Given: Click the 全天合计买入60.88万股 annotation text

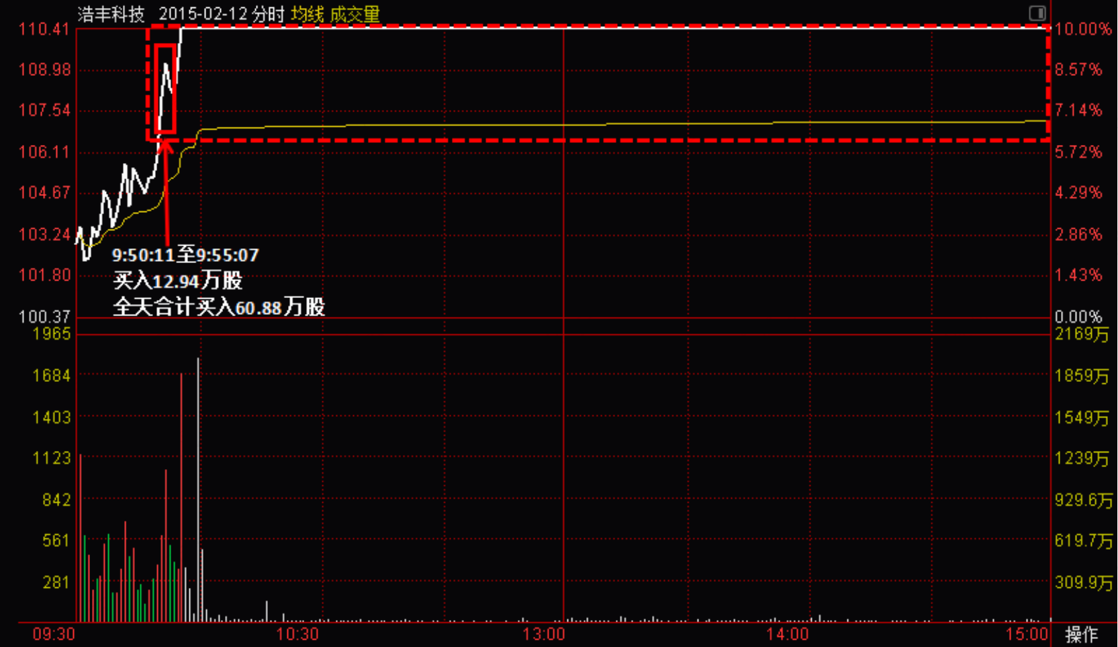Looking at the screenshot, I should click(219, 307).
